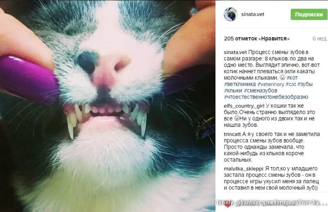The width and height of the screenshot is (328, 212).
Task: View the 205 отметок «Нравится» list
Action: (x=257, y=38)
